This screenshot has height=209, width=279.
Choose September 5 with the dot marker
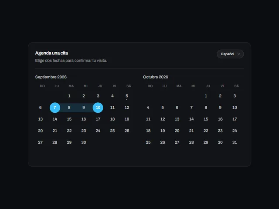(127, 96)
